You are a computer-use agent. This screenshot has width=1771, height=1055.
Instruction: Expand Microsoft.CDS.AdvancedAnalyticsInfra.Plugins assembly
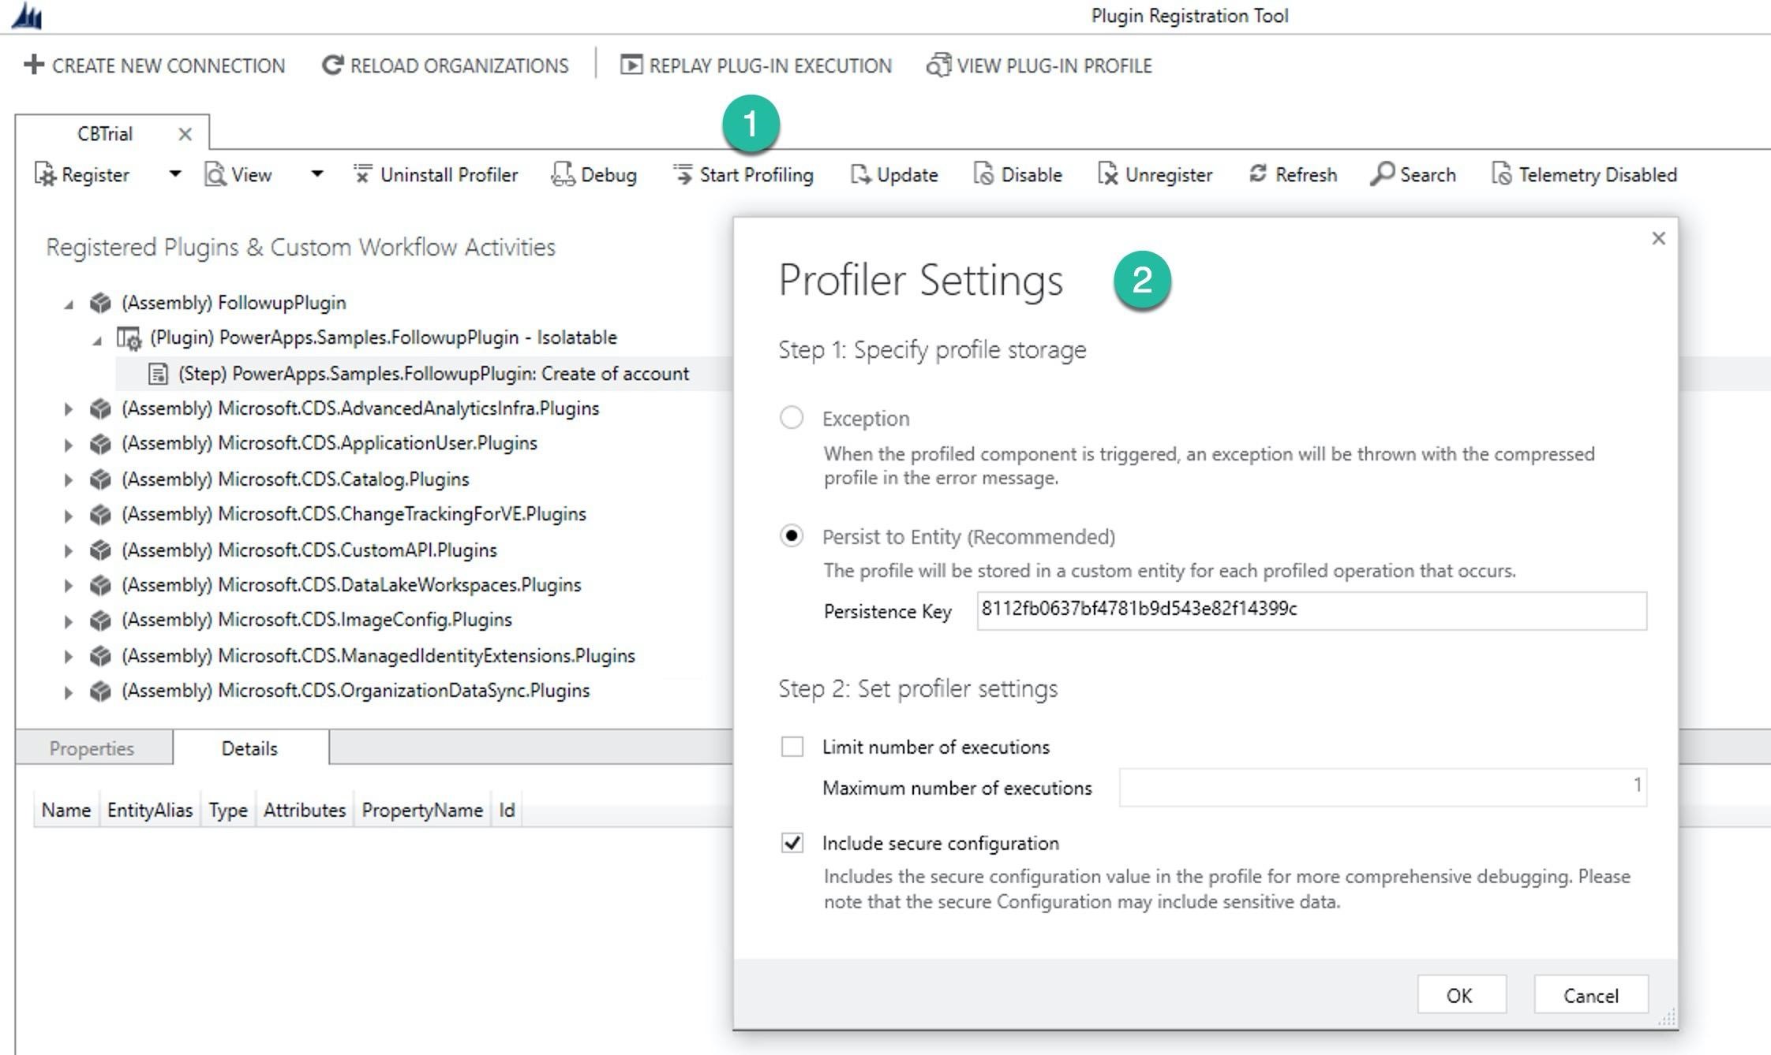(69, 409)
